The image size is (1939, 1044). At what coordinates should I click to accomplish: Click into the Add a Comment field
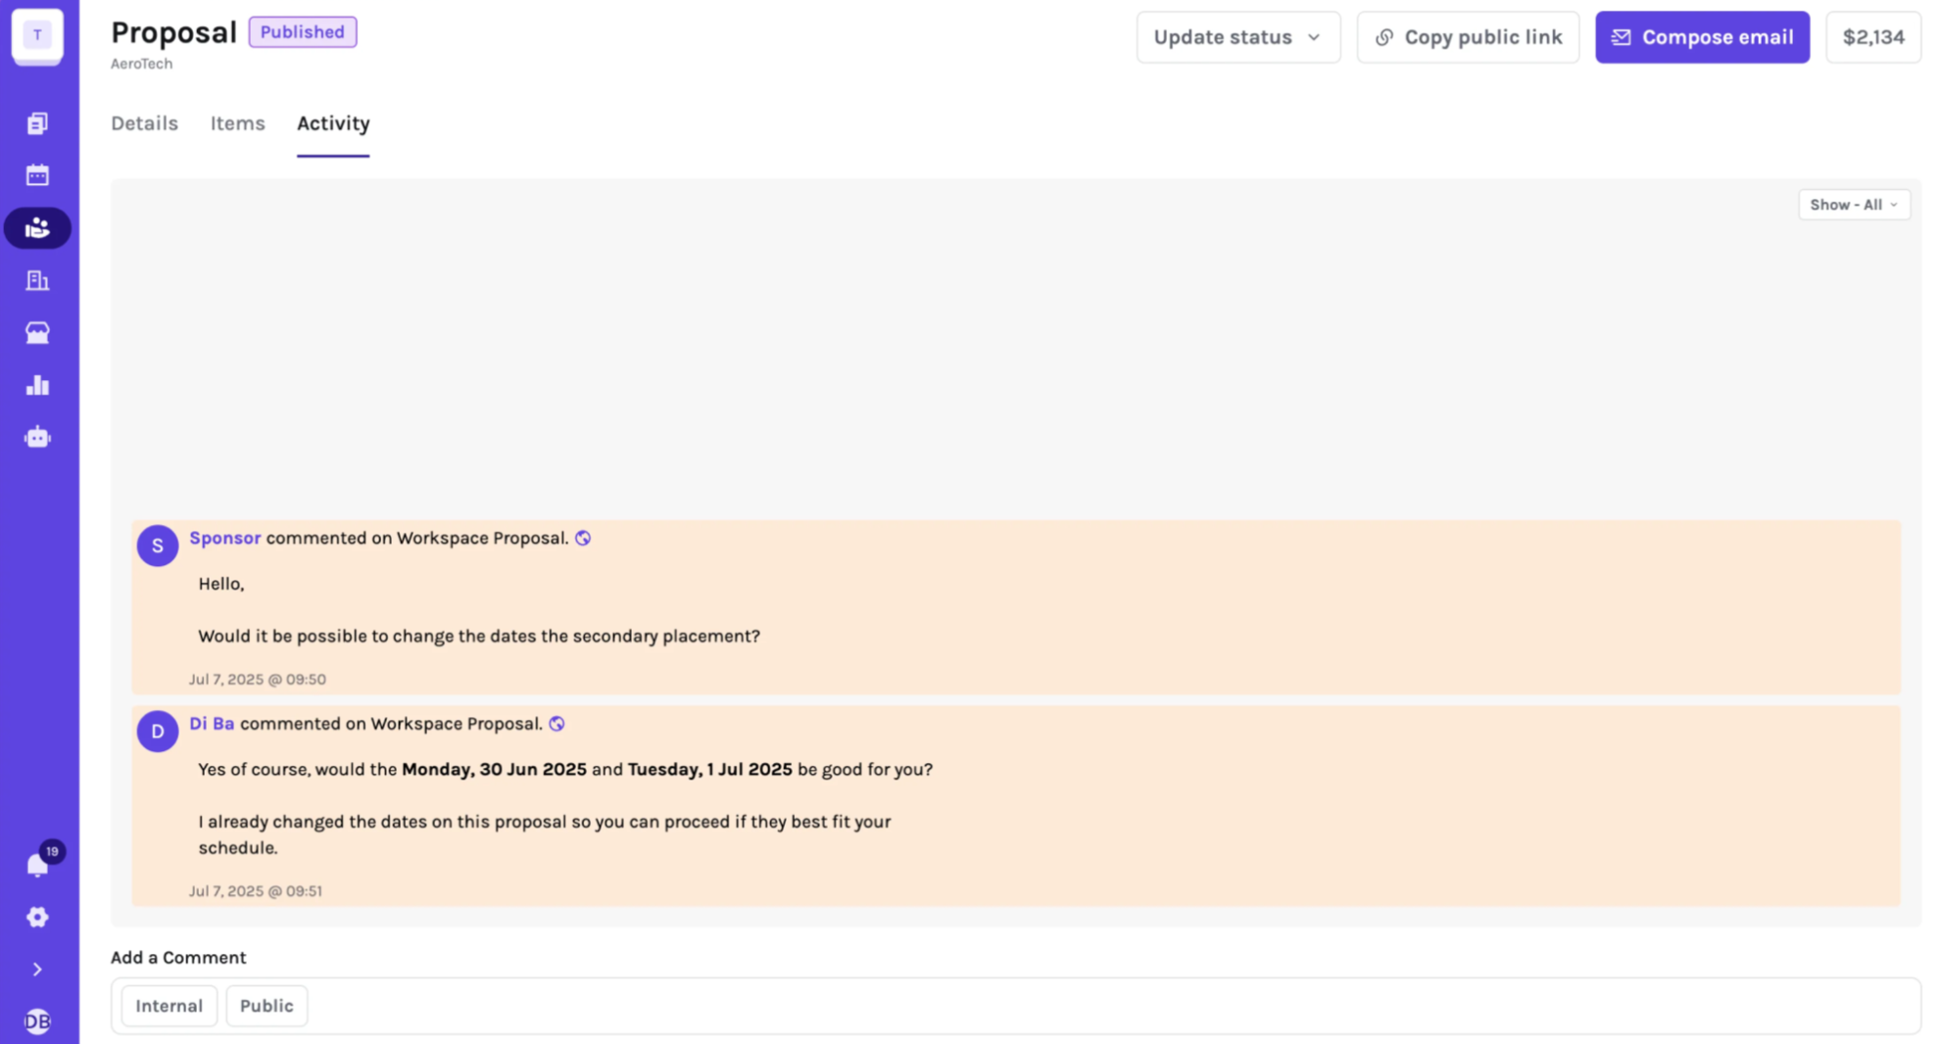point(1016,1006)
